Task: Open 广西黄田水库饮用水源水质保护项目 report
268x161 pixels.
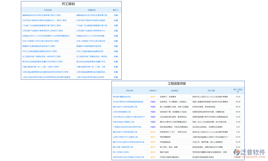Action: [x=127, y=127]
